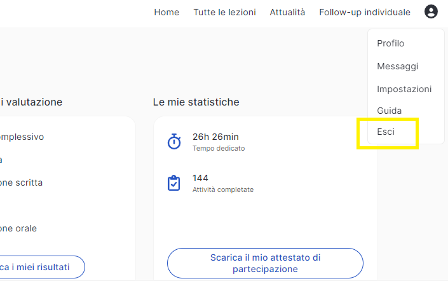Viewport: 448px width, 281px height.
Task: Click the 144 completed activities count
Action: coord(200,178)
